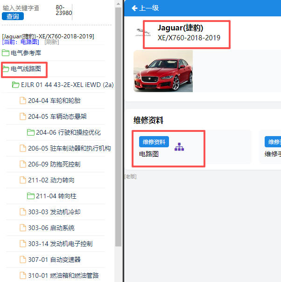
Task: Click the 刷新 refresh link
Action: coord(52,42)
